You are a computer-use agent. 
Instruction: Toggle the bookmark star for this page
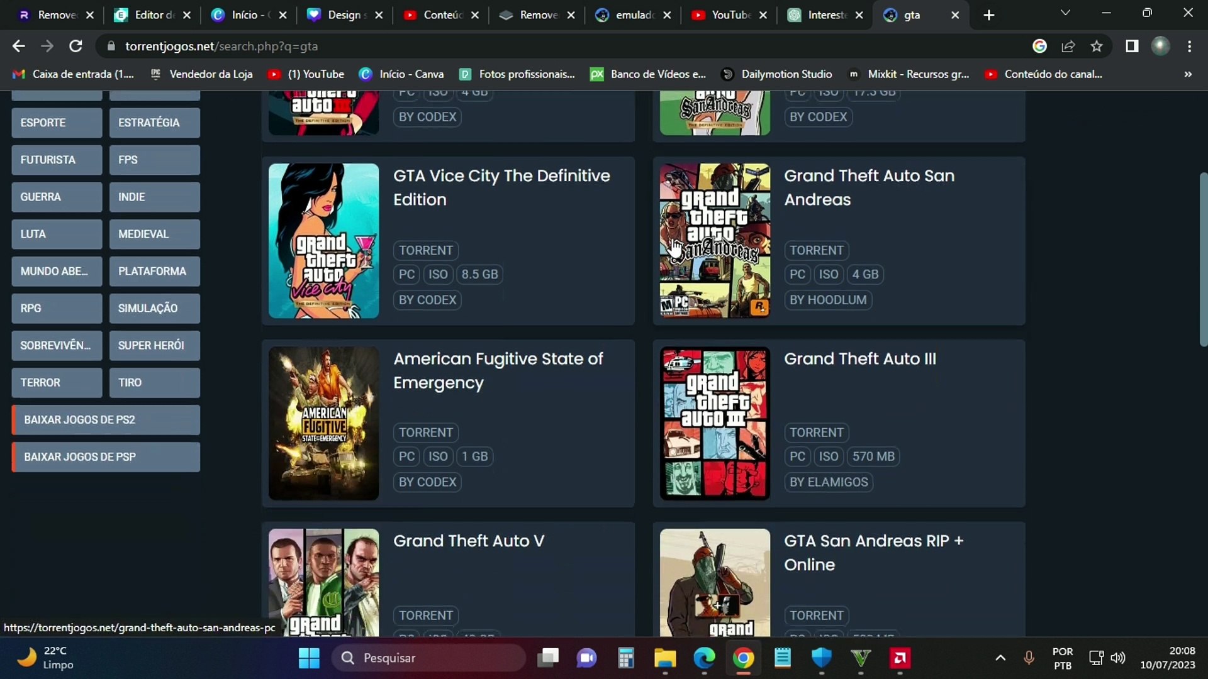click(x=1097, y=46)
